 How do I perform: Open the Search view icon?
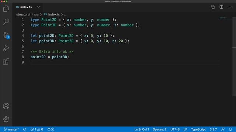[x=6, y=22]
